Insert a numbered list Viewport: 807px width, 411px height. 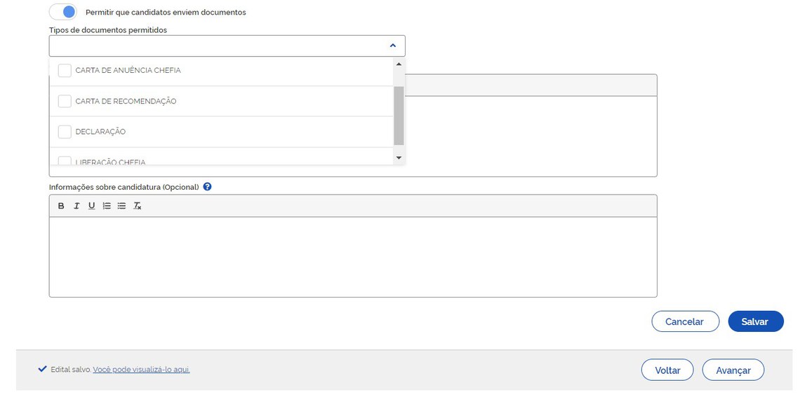tap(107, 206)
